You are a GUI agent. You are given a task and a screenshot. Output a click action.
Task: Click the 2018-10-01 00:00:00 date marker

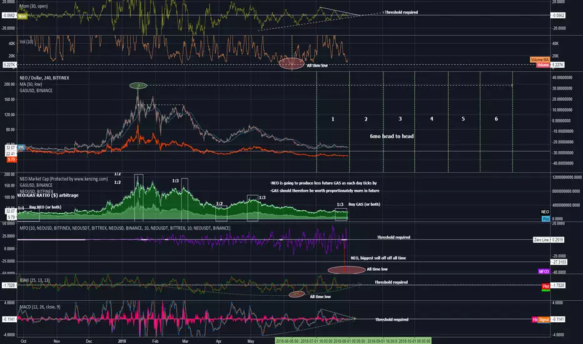[415, 341]
